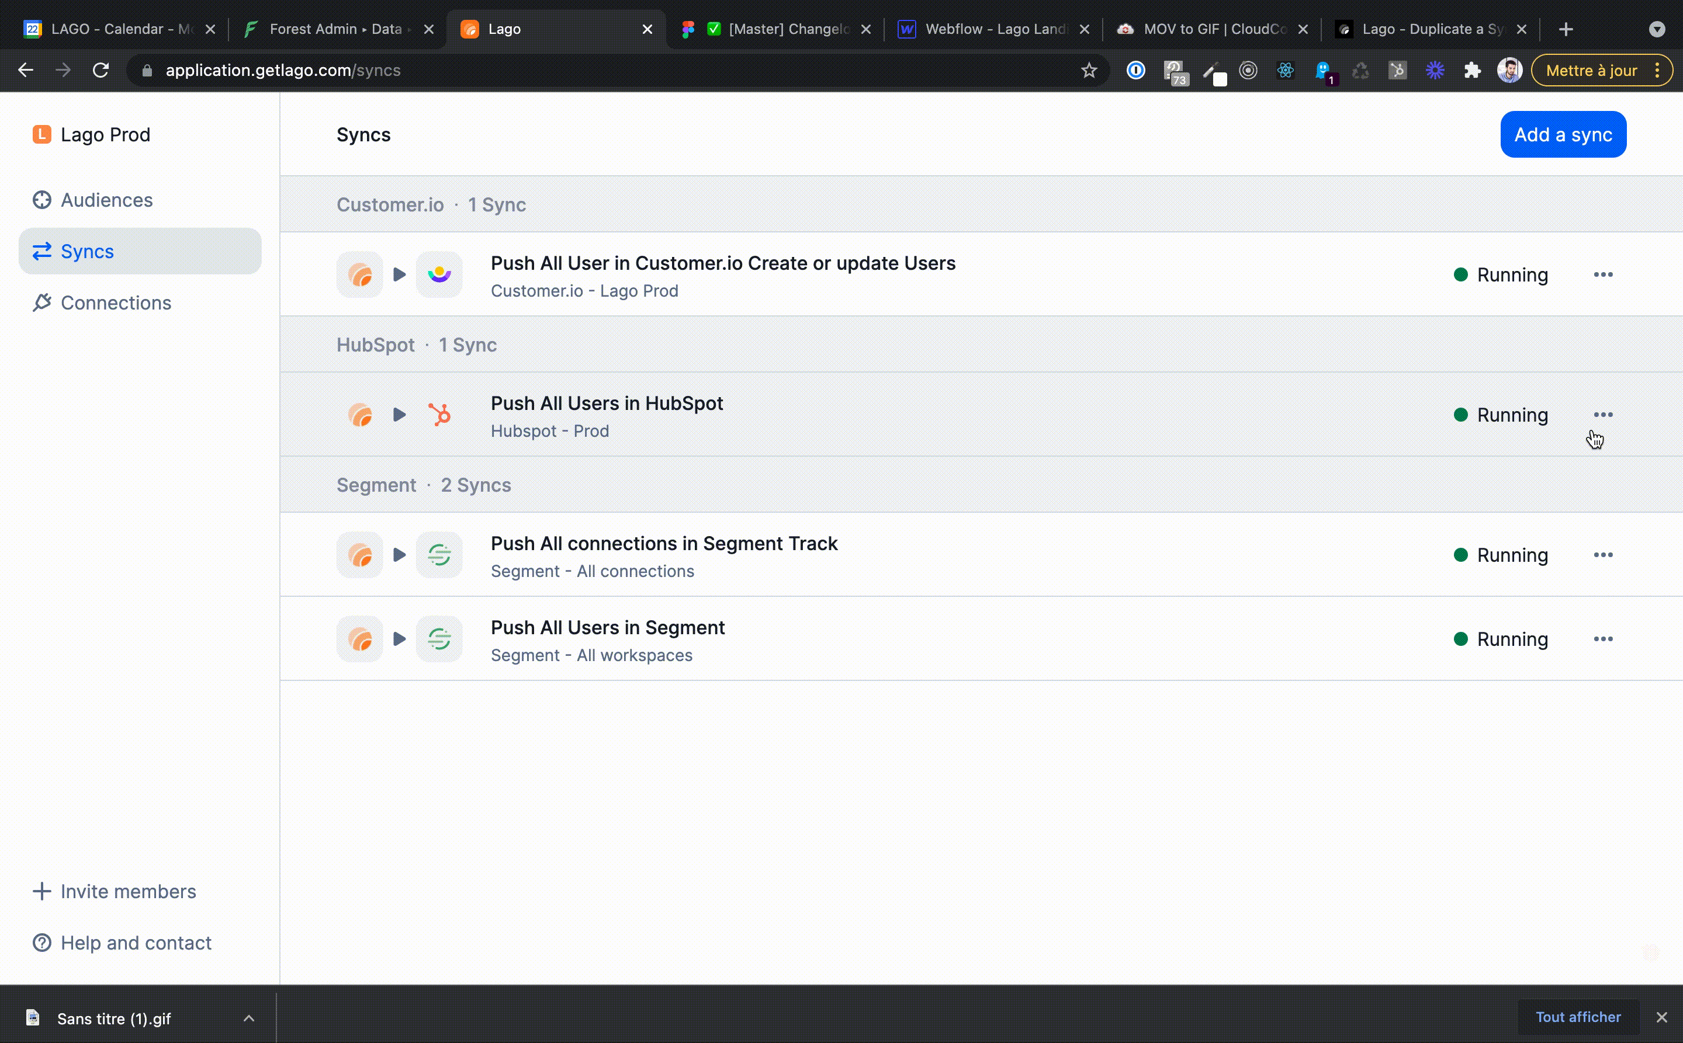Click HubSpot destination icon

point(439,415)
